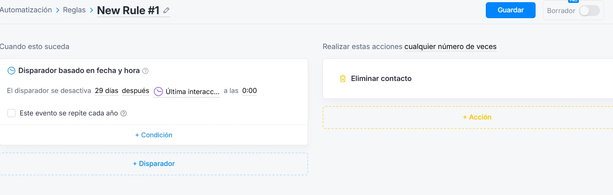613x195 pixels.
Task: Check Este evento se repite cada año
Action: coord(12,113)
